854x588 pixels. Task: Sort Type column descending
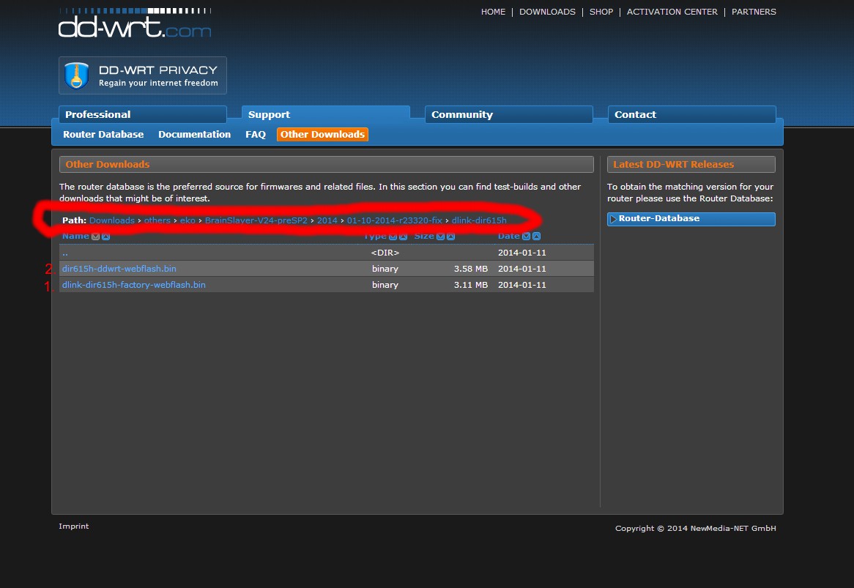393,237
